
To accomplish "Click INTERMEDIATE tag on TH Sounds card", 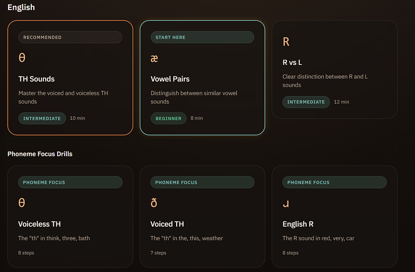I will pos(42,118).
